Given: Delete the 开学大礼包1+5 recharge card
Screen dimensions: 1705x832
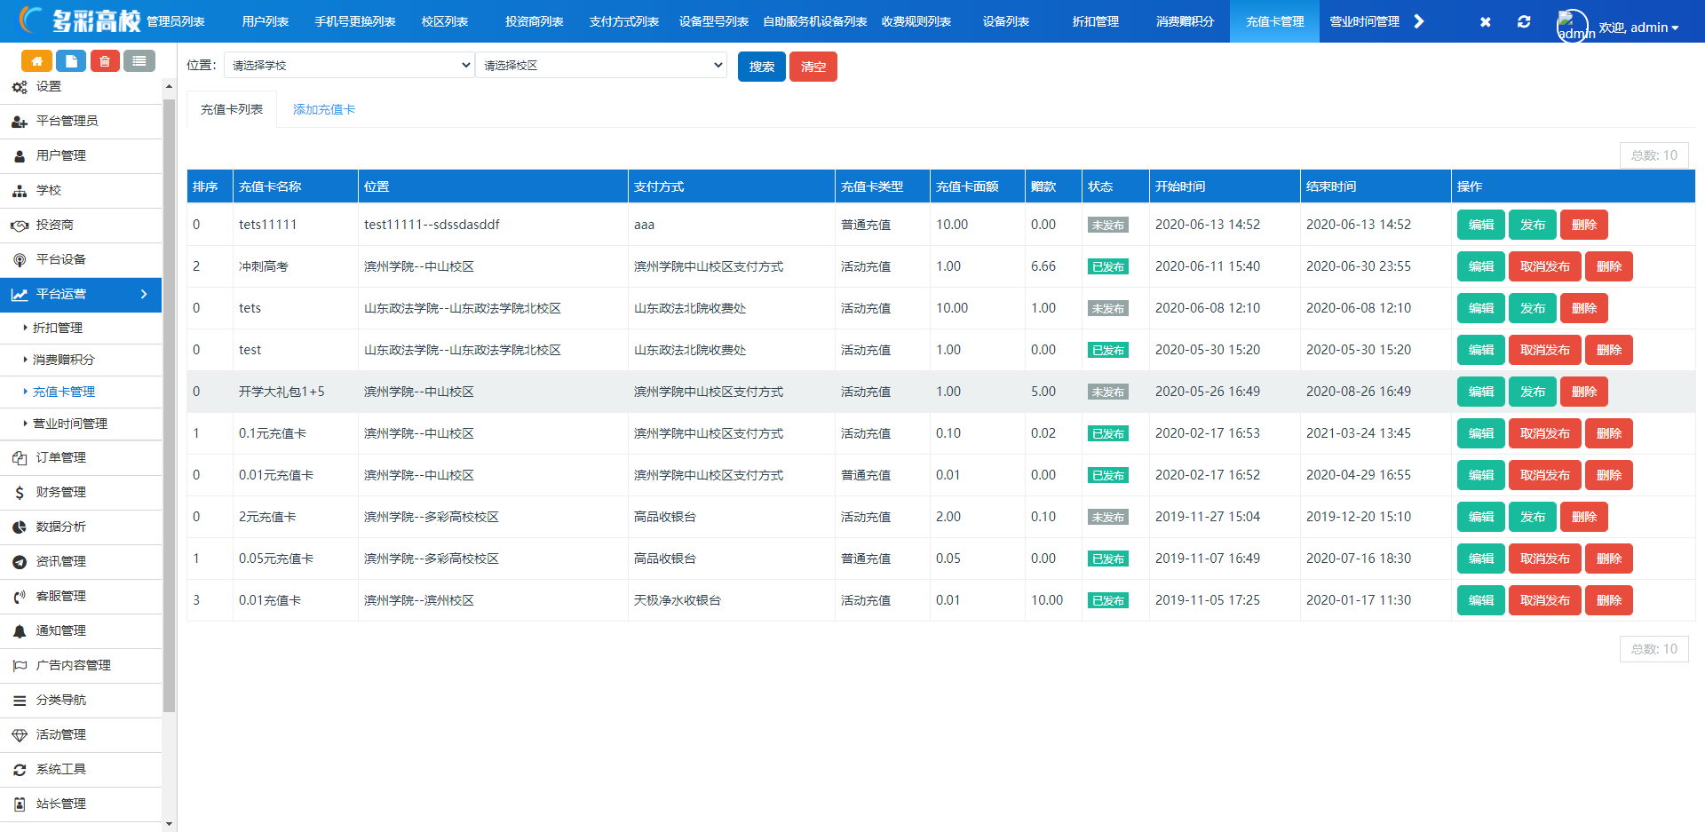Looking at the screenshot, I should click(x=1584, y=392).
